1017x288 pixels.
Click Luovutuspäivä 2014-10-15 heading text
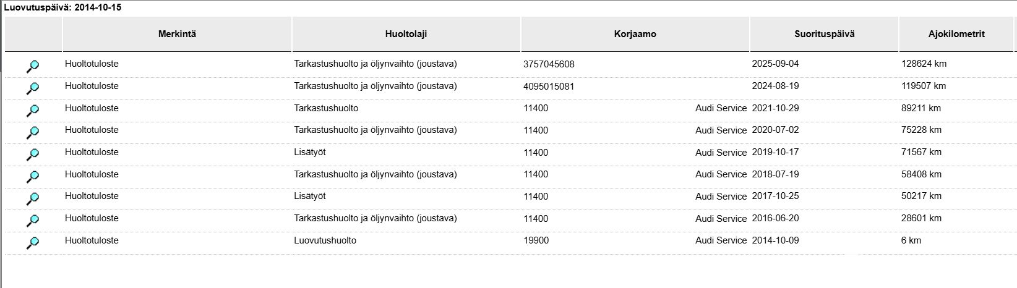coord(62,7)
